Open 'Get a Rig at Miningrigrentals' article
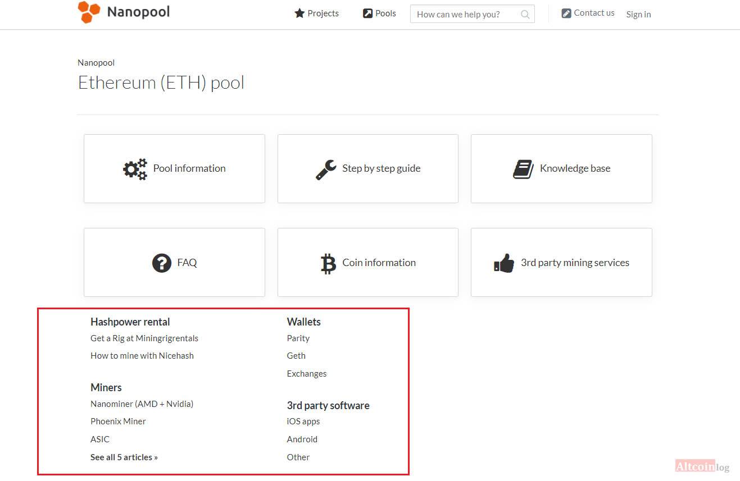 point(144,338)
